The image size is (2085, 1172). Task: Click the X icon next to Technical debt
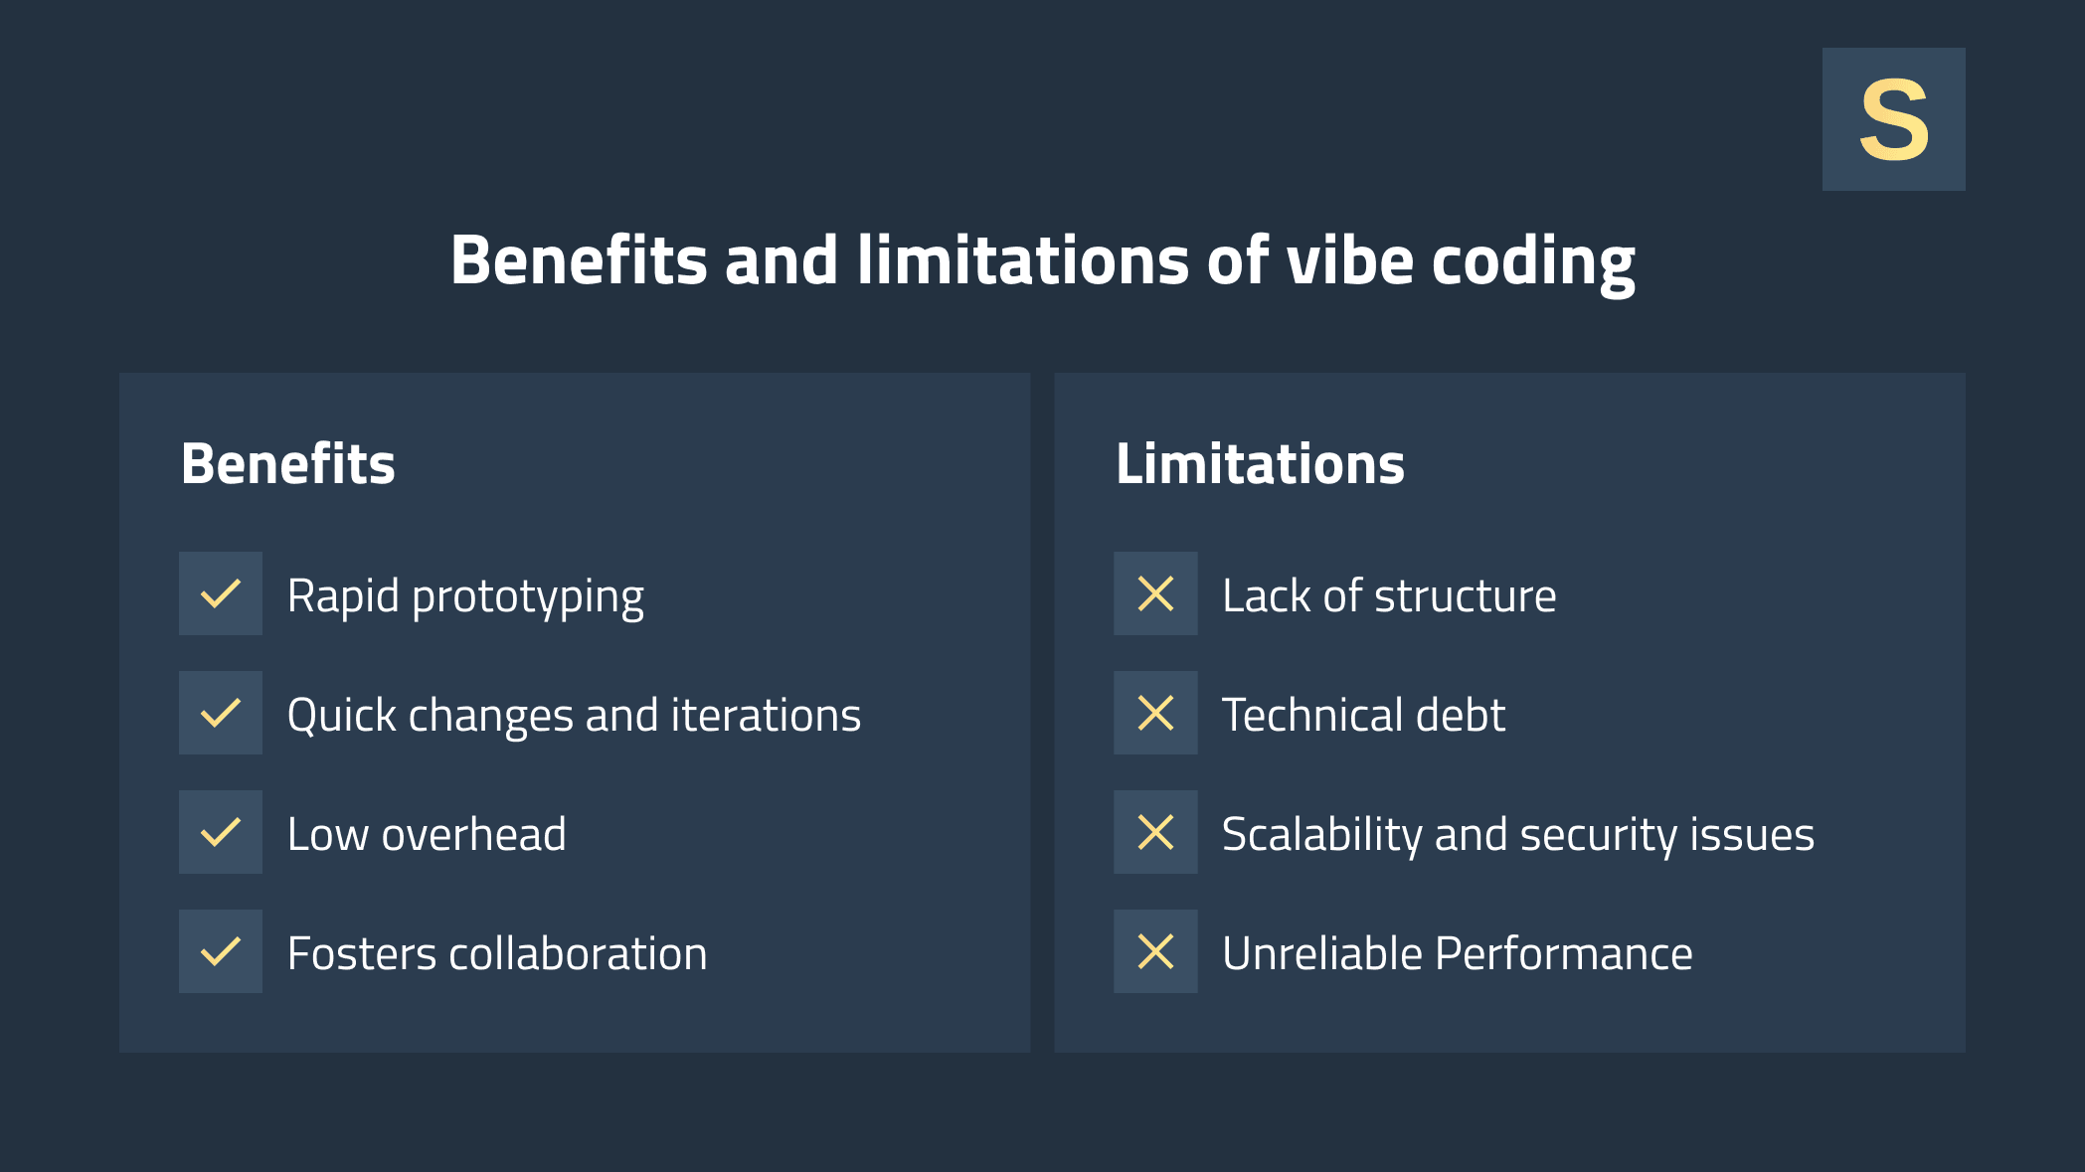(1155, 713)
